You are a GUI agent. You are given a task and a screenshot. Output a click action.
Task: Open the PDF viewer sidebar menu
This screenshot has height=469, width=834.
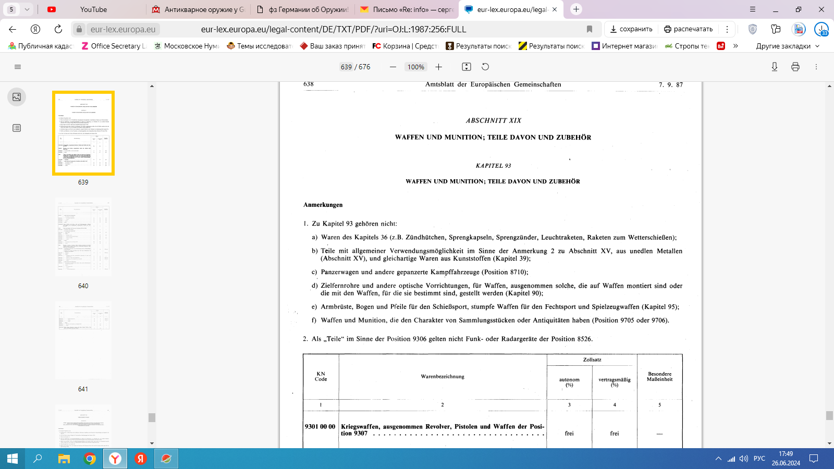click(18, 67)
